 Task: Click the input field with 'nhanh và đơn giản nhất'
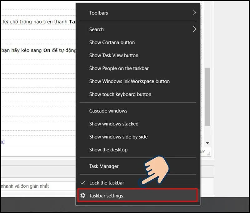[x=38, y=186]
